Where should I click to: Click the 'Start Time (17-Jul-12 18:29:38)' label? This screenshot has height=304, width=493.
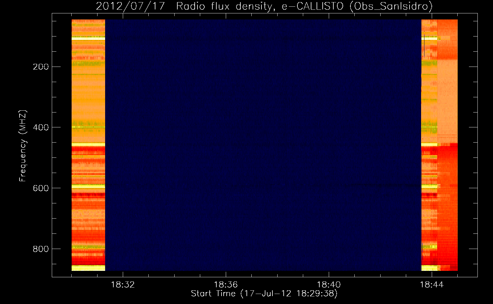click(x=264, y=294)
